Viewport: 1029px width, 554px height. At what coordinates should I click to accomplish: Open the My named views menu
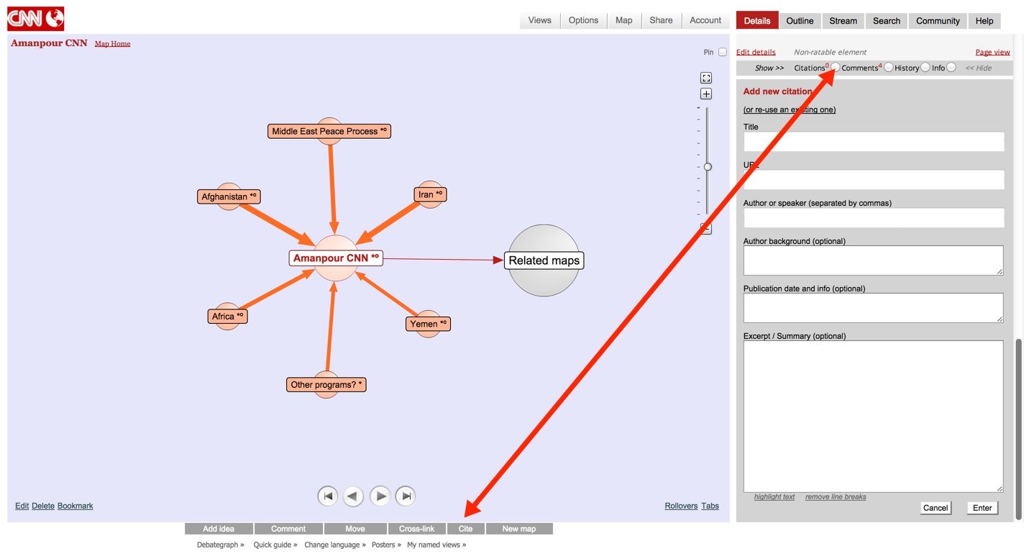436,545
